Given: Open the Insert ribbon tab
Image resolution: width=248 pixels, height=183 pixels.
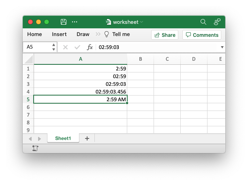Looking at the screenshot, I should (59, 34).
